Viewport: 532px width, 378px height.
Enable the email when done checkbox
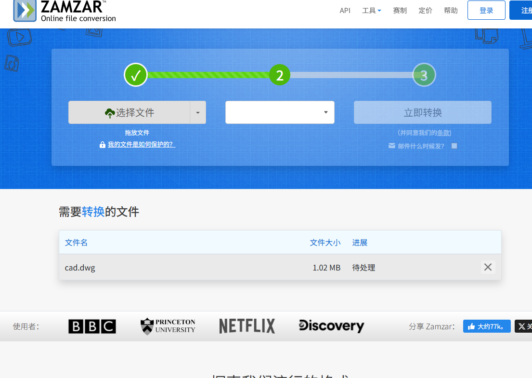[x=454, y=146]
